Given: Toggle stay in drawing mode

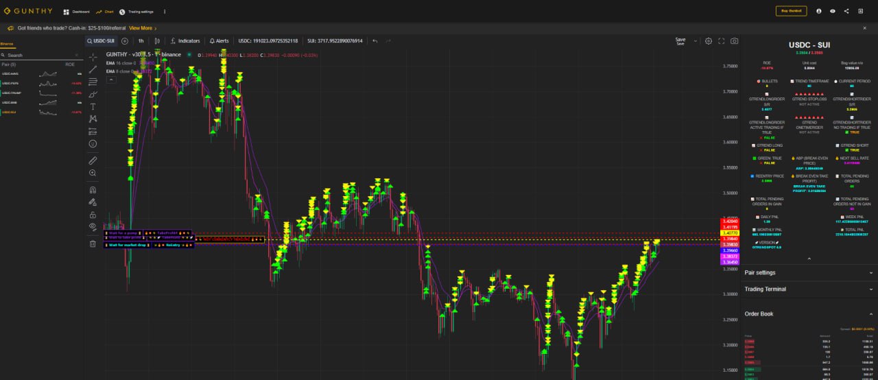Looking at the screenshot, I should (93, 202).
